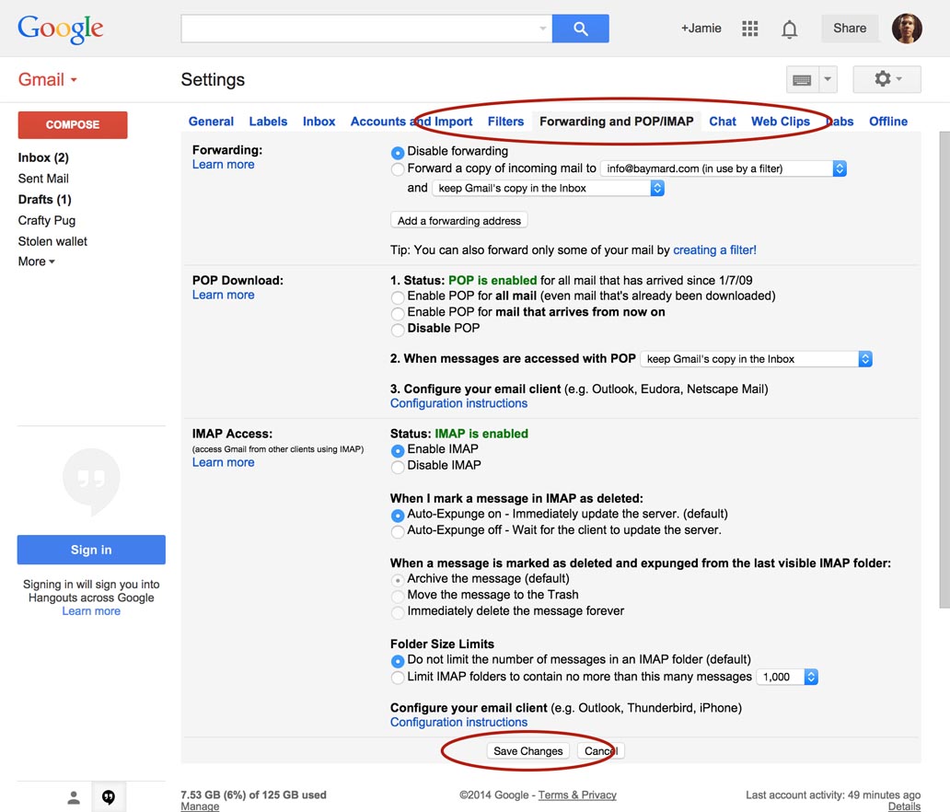The height and width of the screenshot is (812, 950).
Task: Click the user profile avatar
Action: coord(907,29)
